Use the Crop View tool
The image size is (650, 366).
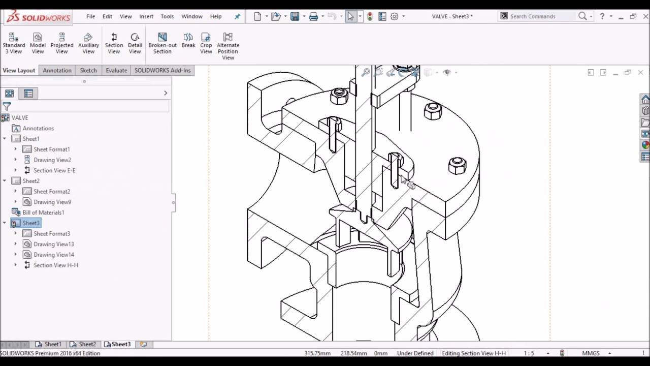pyautogui.click(x=206, y=43)
